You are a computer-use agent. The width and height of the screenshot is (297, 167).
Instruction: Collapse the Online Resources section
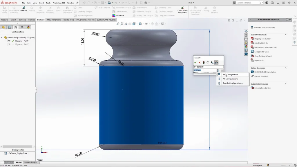(286, 68)
